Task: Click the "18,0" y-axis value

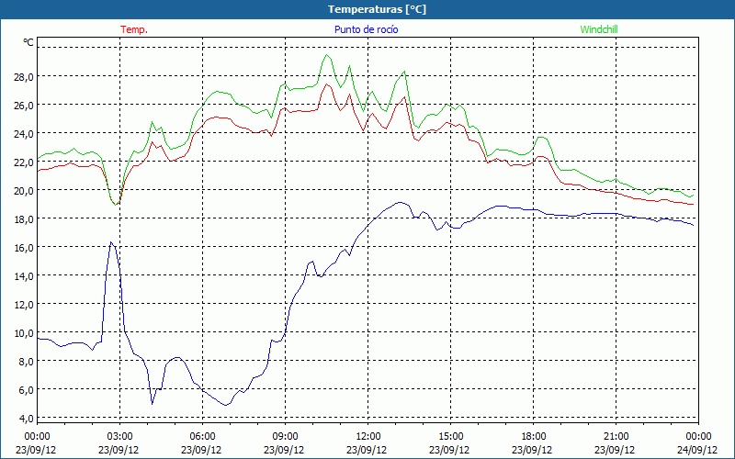Action: pos(23,219)
